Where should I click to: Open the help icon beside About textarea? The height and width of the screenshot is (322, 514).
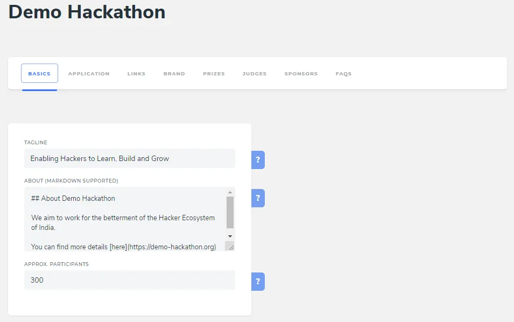tap(258, 198)
